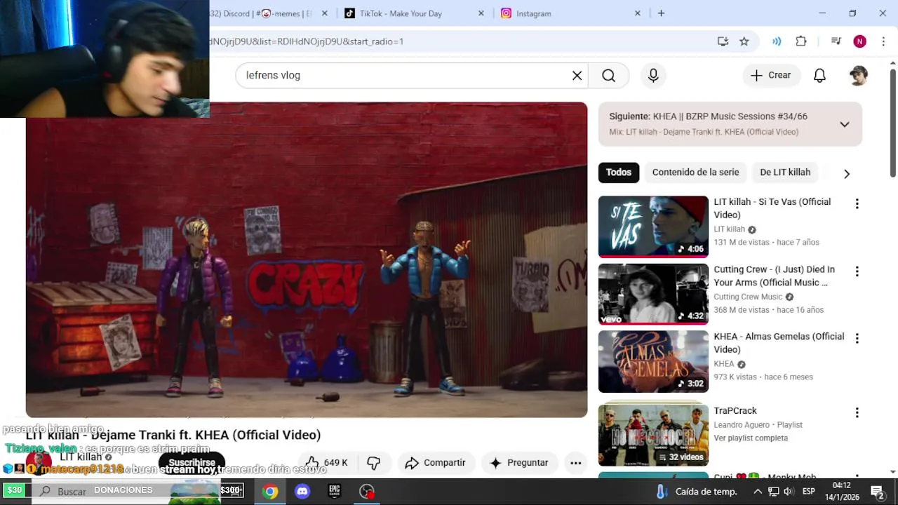
Task: Click the TraPCrack playlist title
Action: coord(735,411)
